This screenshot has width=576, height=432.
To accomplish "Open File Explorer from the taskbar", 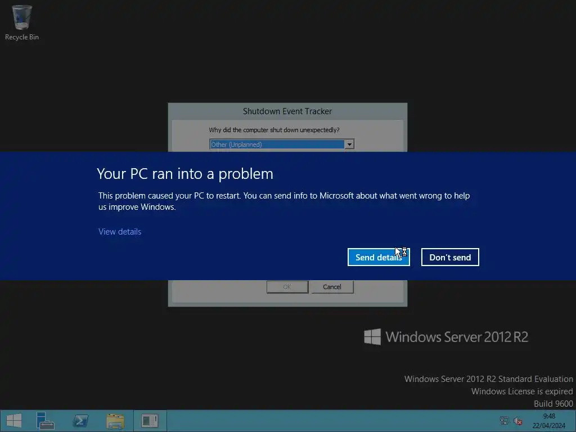I will pyautogui.click(x=115, y=421).
